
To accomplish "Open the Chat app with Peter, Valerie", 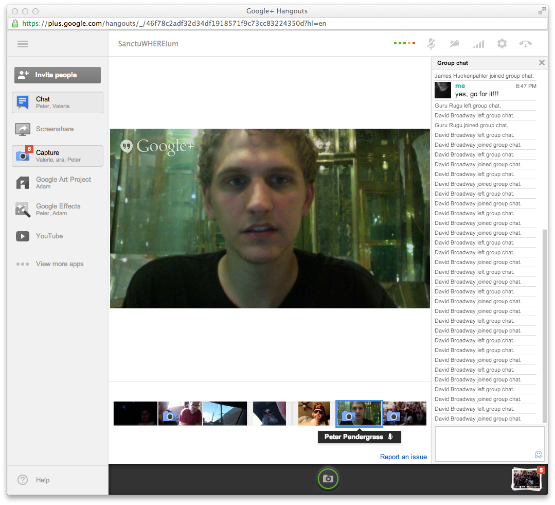I will [x=58, y=102].
